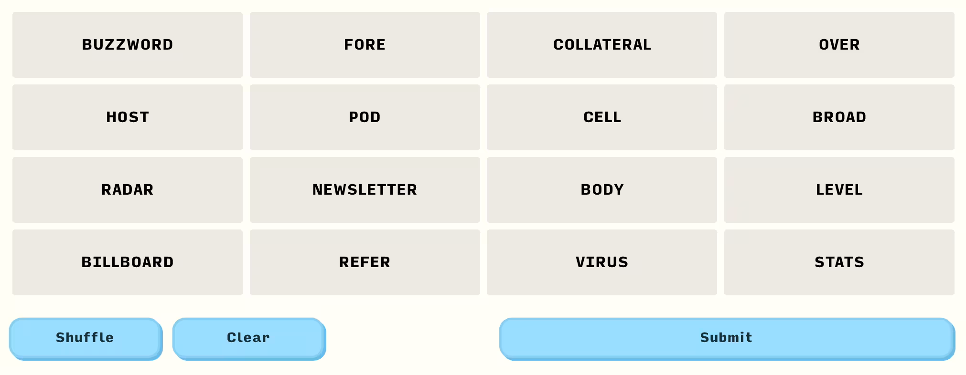Pick the REFER word tile
The width and height of the screenshot is (966, 375).
click(x=365, y=262)
